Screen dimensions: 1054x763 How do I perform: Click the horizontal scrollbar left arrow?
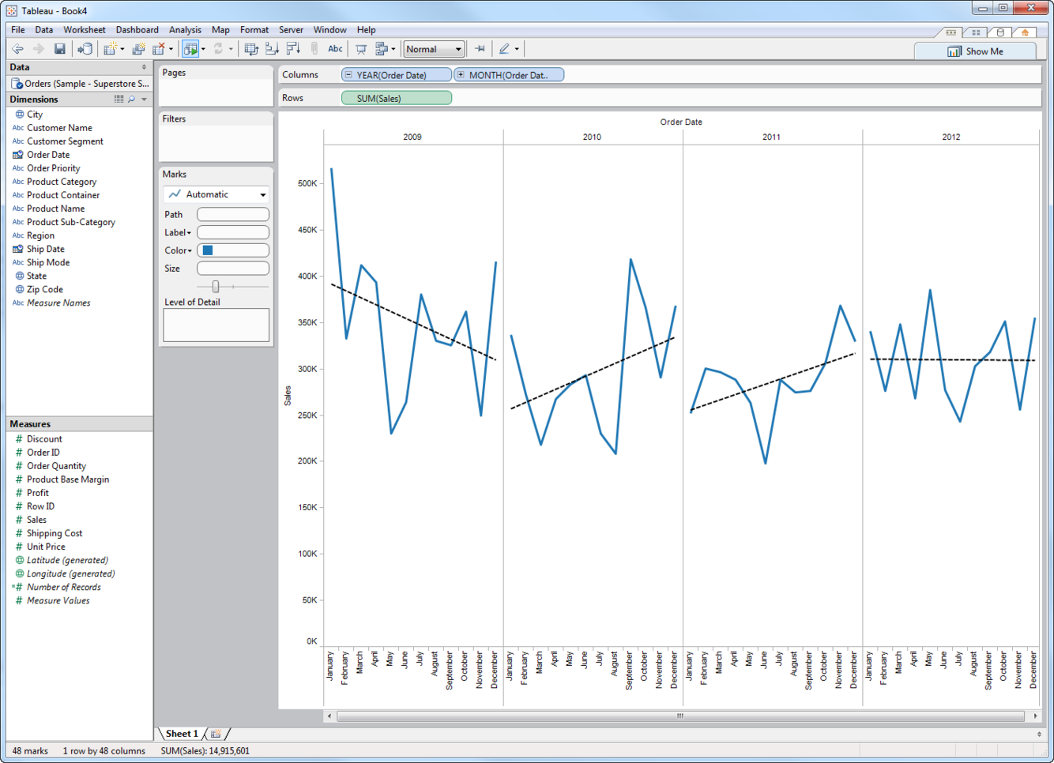click(329, 716)
